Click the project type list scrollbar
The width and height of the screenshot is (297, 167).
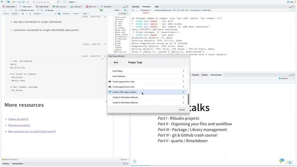[x=188, y=99]
